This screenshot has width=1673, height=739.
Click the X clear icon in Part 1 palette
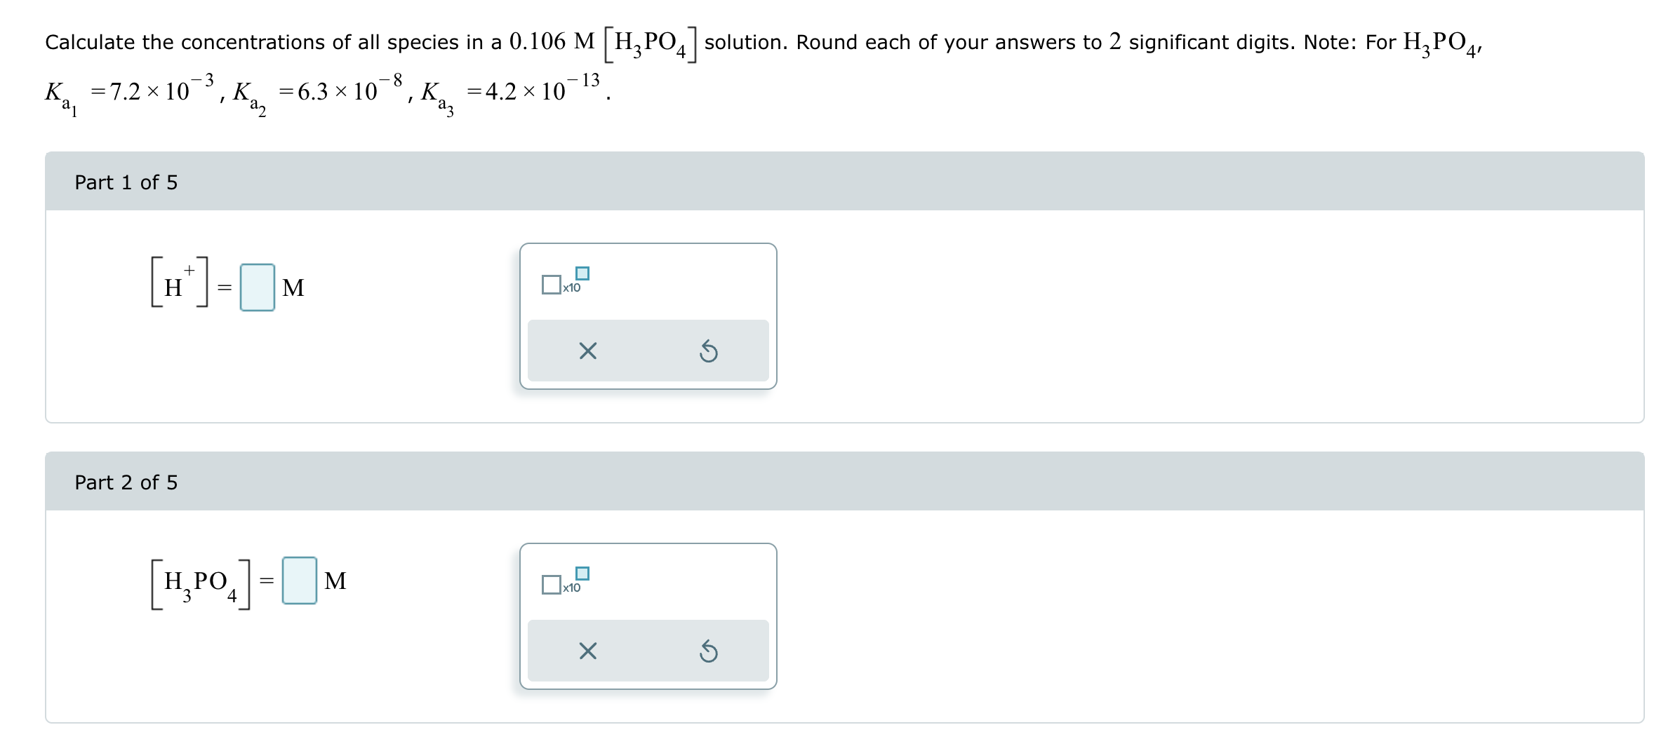[587, 351]
